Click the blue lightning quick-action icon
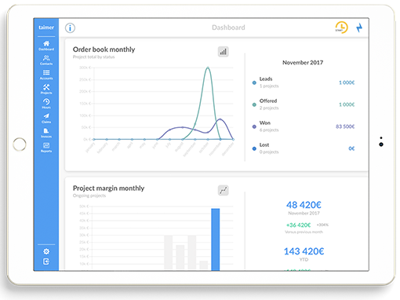The image size is (400, 300). pyautogui.click(x=359, y=27)
